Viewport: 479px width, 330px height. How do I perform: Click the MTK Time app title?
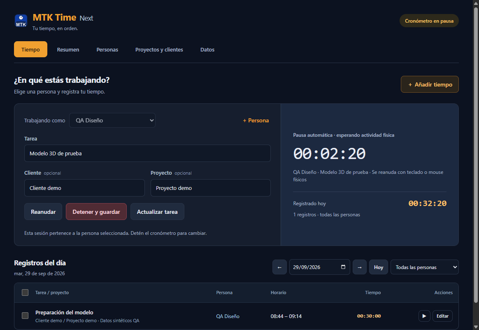coord(54,17)
